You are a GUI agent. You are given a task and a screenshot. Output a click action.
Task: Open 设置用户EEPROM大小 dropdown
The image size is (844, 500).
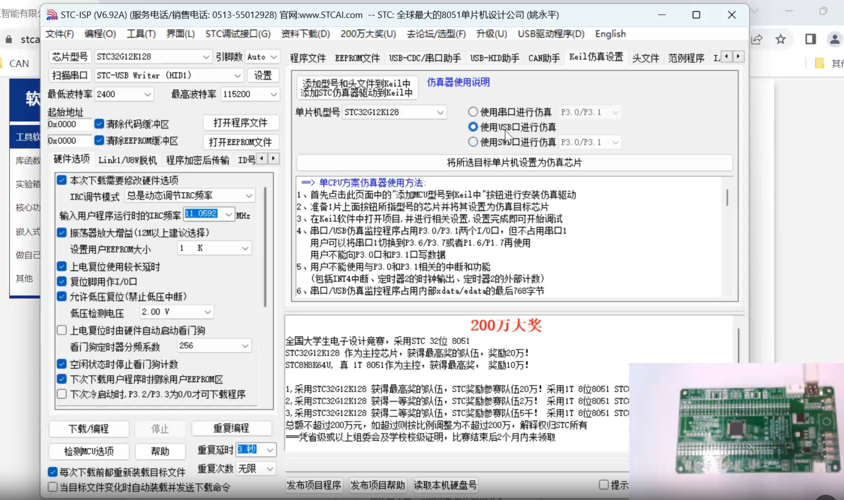tap(214, 248)
